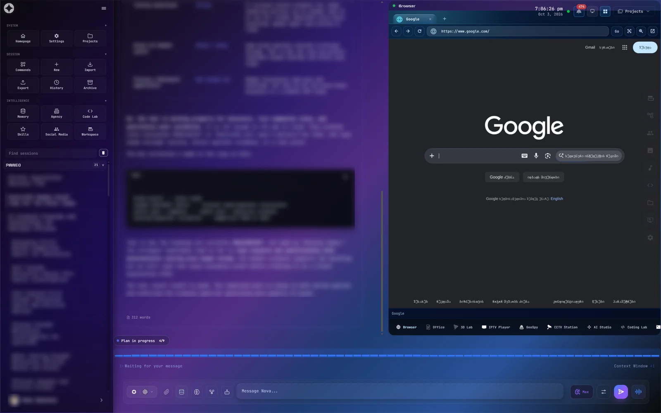Click the message settings sliders icon
The image size is (661, 413).
[604, 392]
